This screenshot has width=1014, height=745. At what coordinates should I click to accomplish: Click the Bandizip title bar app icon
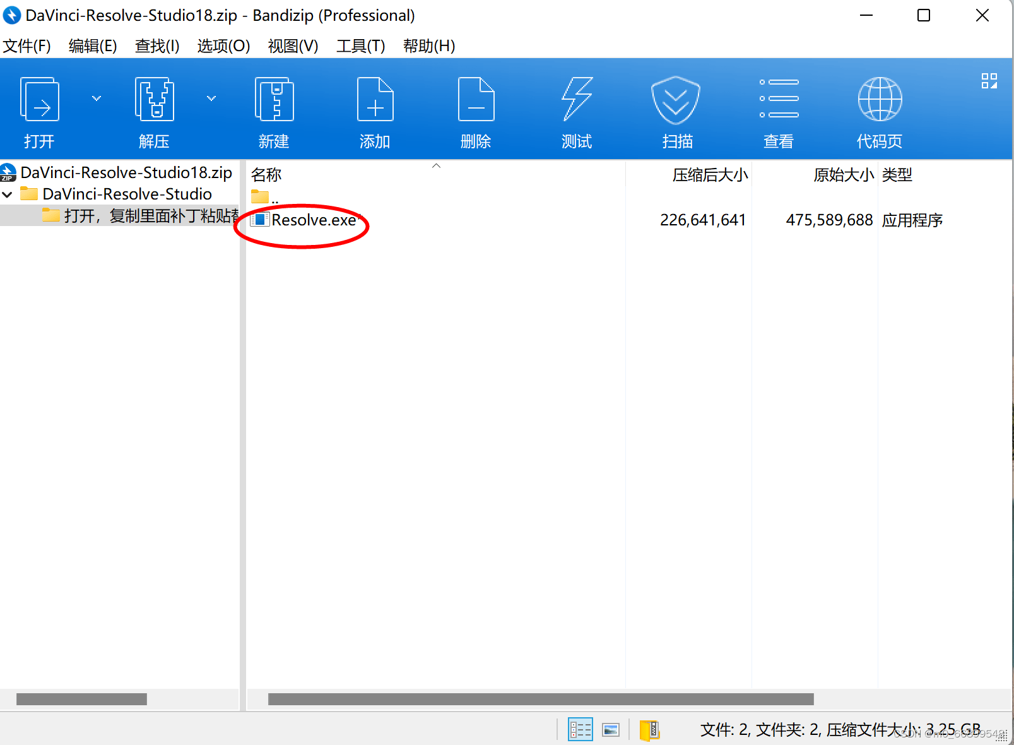(x=11, y=15)
